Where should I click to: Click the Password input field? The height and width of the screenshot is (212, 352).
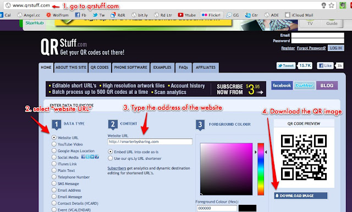click(318, 41)
